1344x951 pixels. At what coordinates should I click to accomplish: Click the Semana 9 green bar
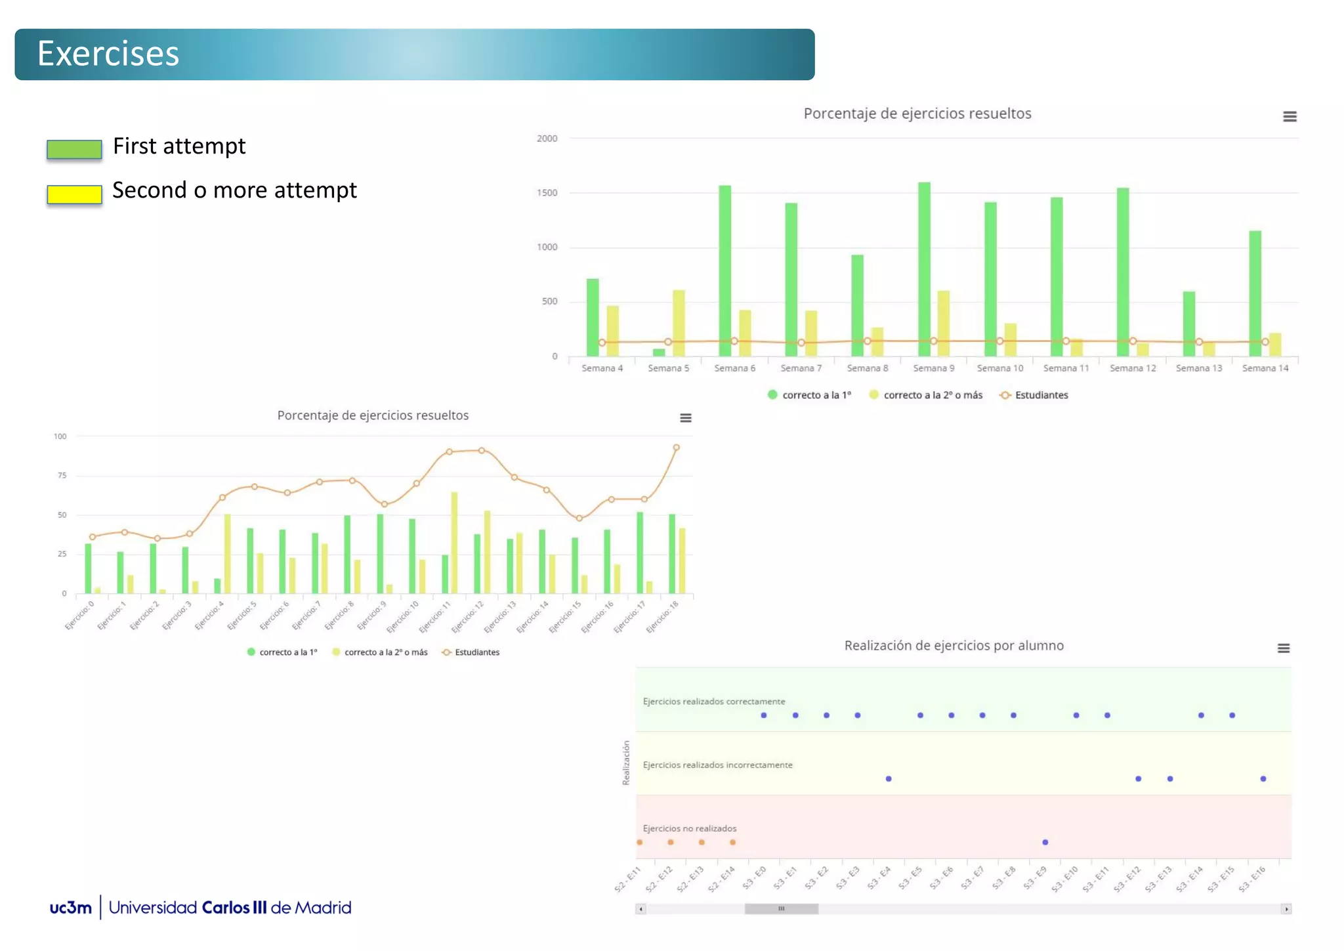click(924, 263)
